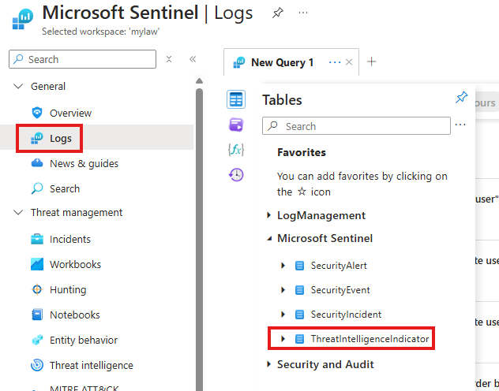Click the sidebar vertical scrollbar
499x391 pixels.
200,240
